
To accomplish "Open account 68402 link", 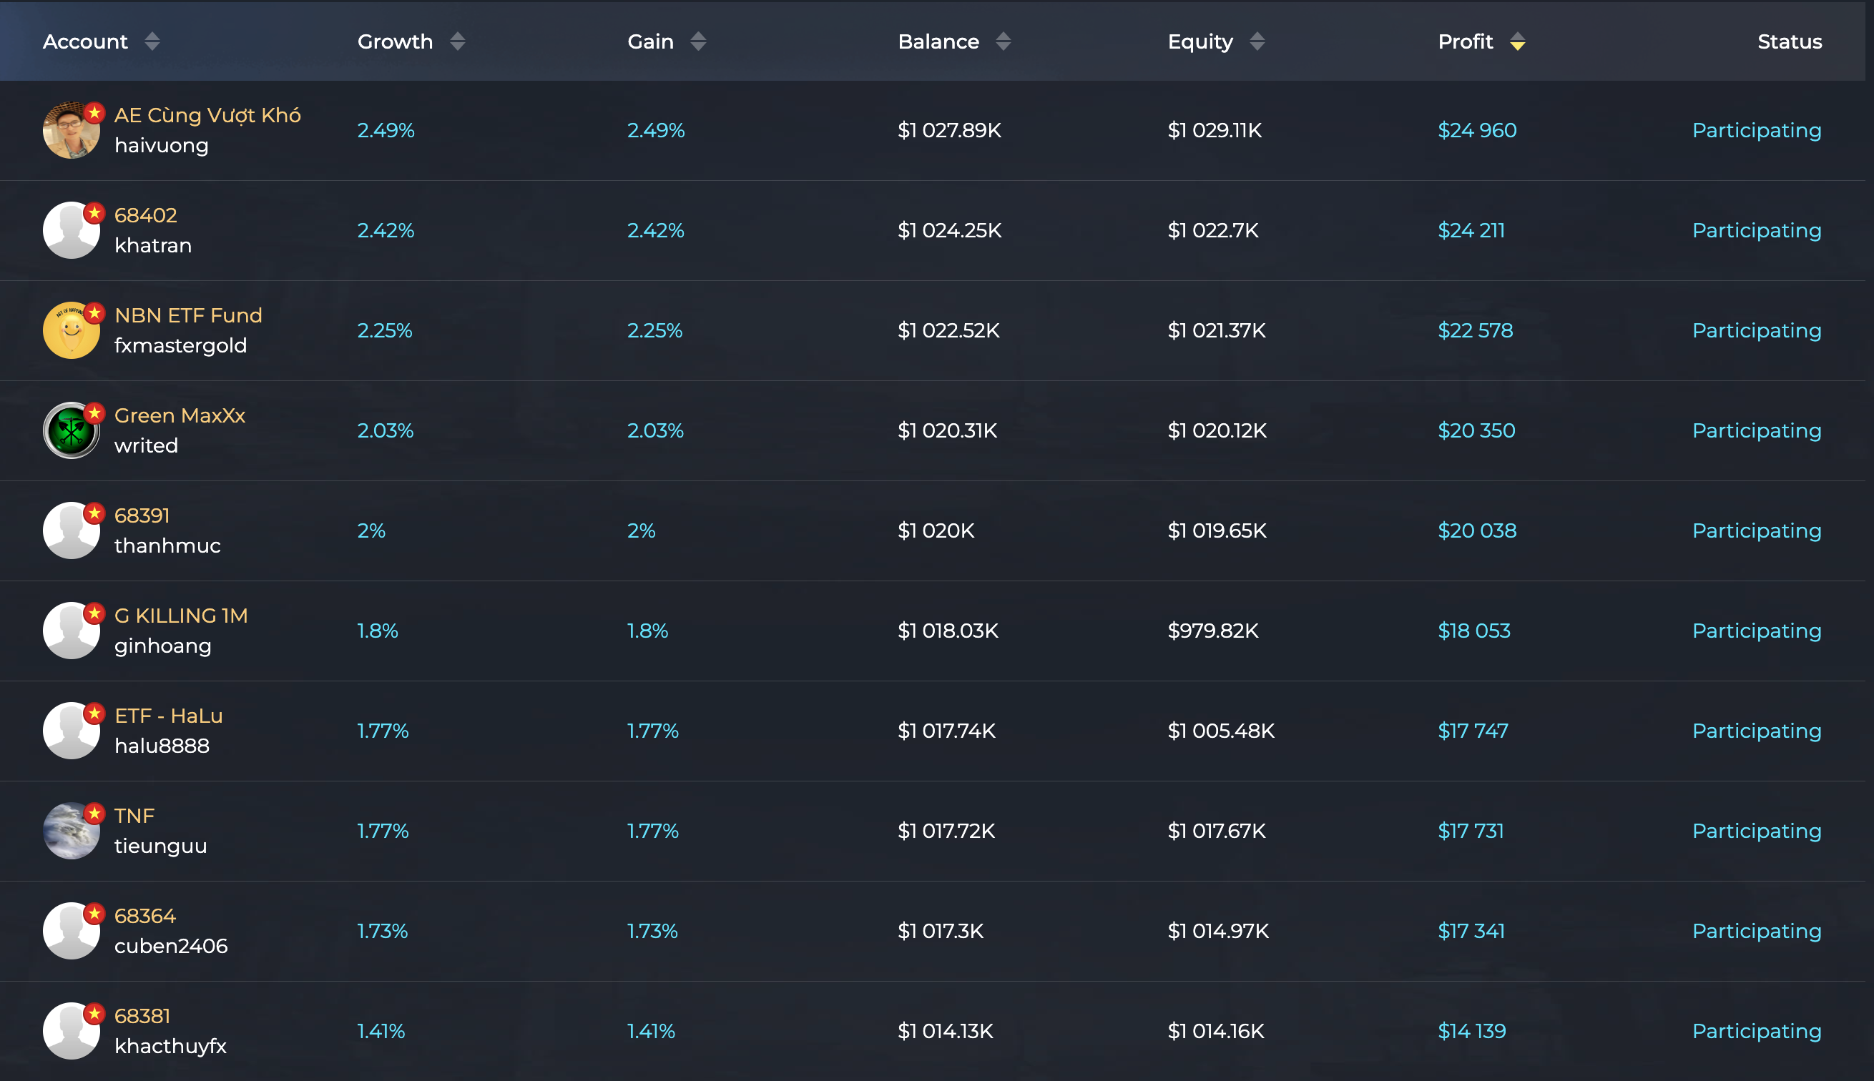I will 146,215.
